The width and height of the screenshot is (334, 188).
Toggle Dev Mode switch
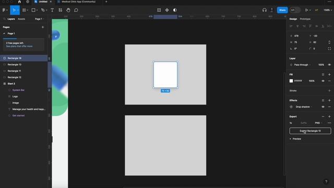[x=295, y=10]
